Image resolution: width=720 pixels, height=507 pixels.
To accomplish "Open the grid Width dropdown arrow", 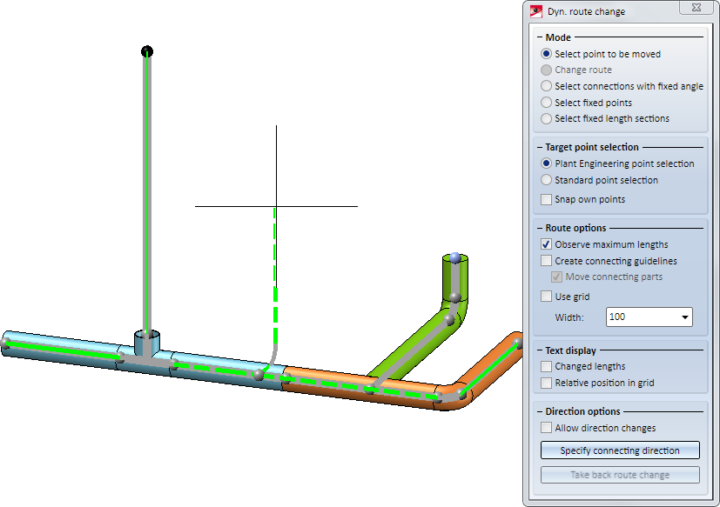I will [x=685, y=317].
